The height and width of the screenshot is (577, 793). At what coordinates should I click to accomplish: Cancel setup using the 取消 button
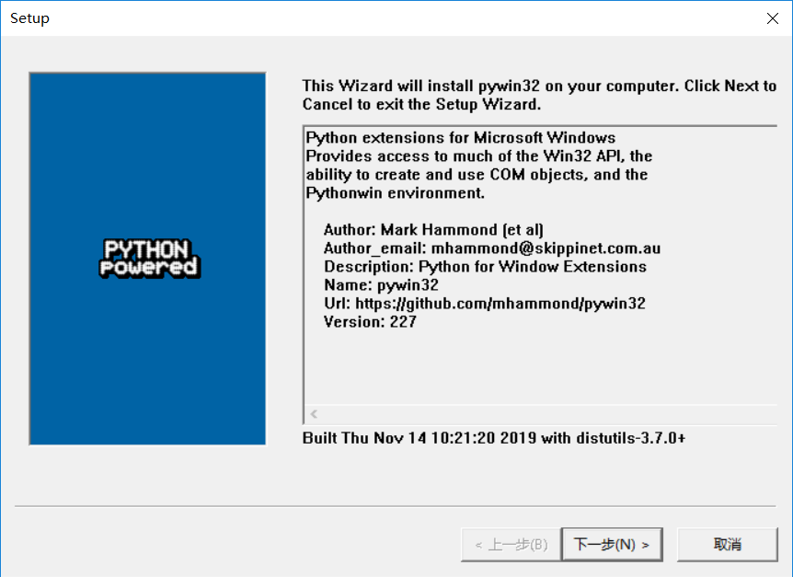(x=728, y=545)
